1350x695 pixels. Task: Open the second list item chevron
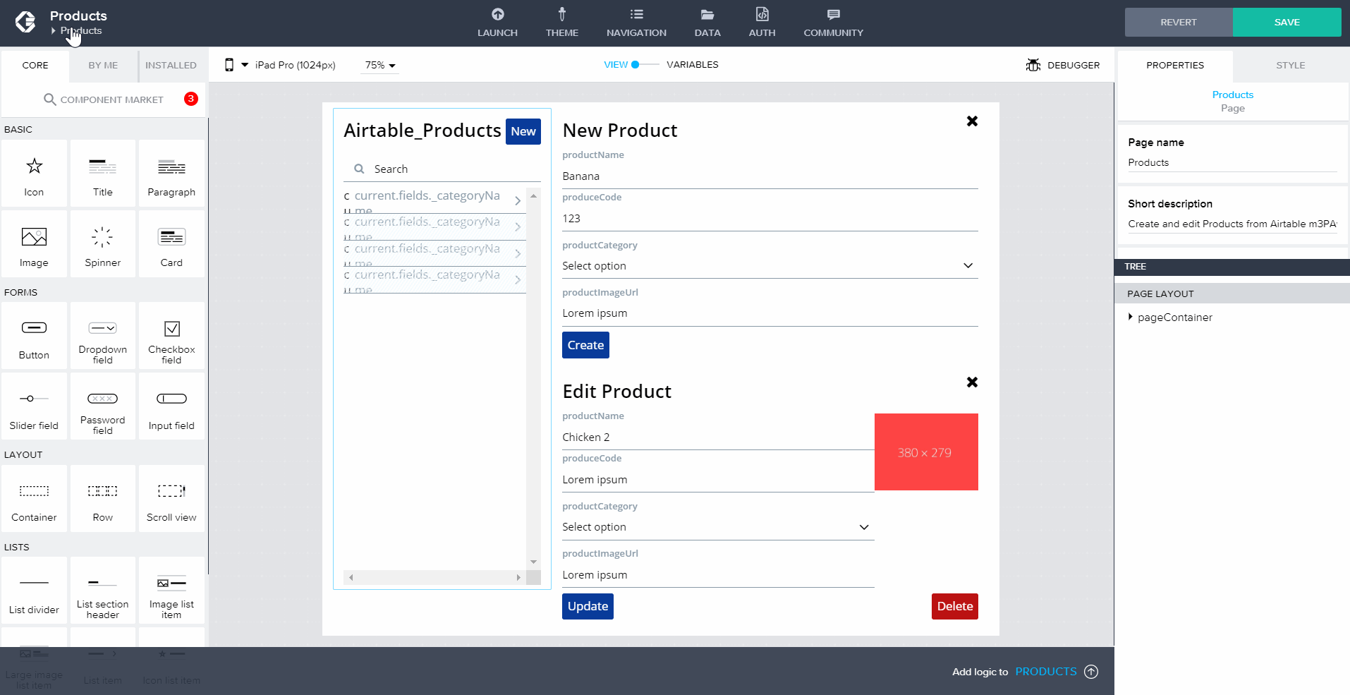pyautogui.click(x=518, y=227)
